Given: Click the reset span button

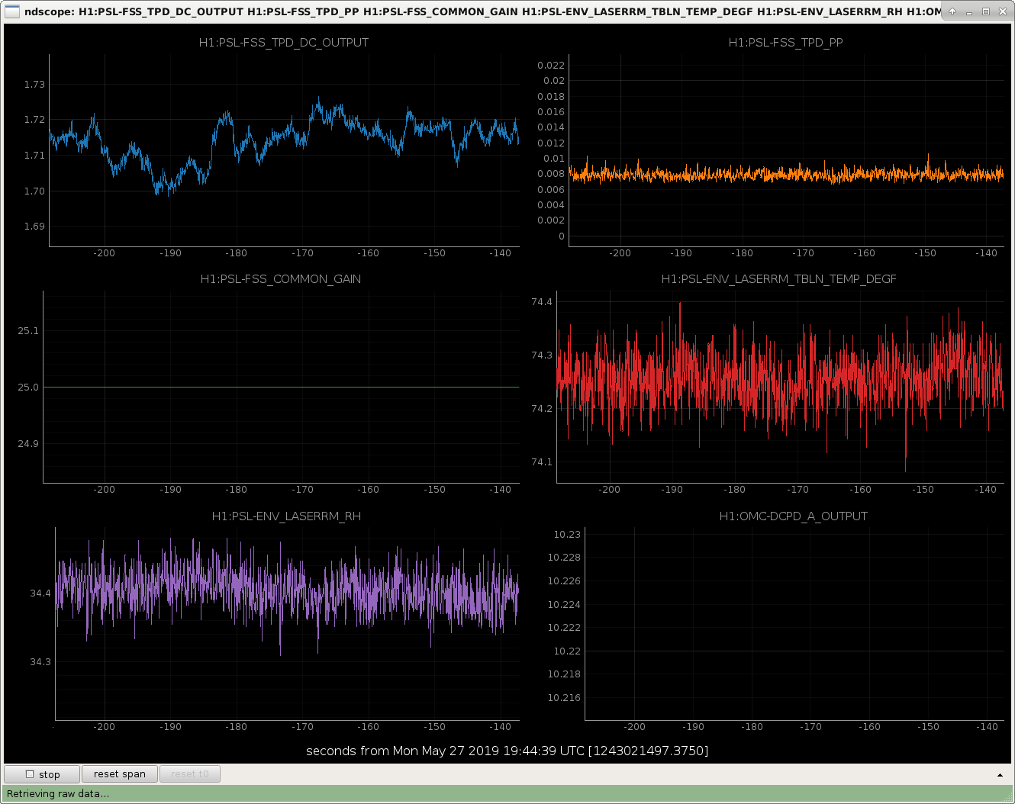Looking at the screenshot, I should [x=120, y=774].
